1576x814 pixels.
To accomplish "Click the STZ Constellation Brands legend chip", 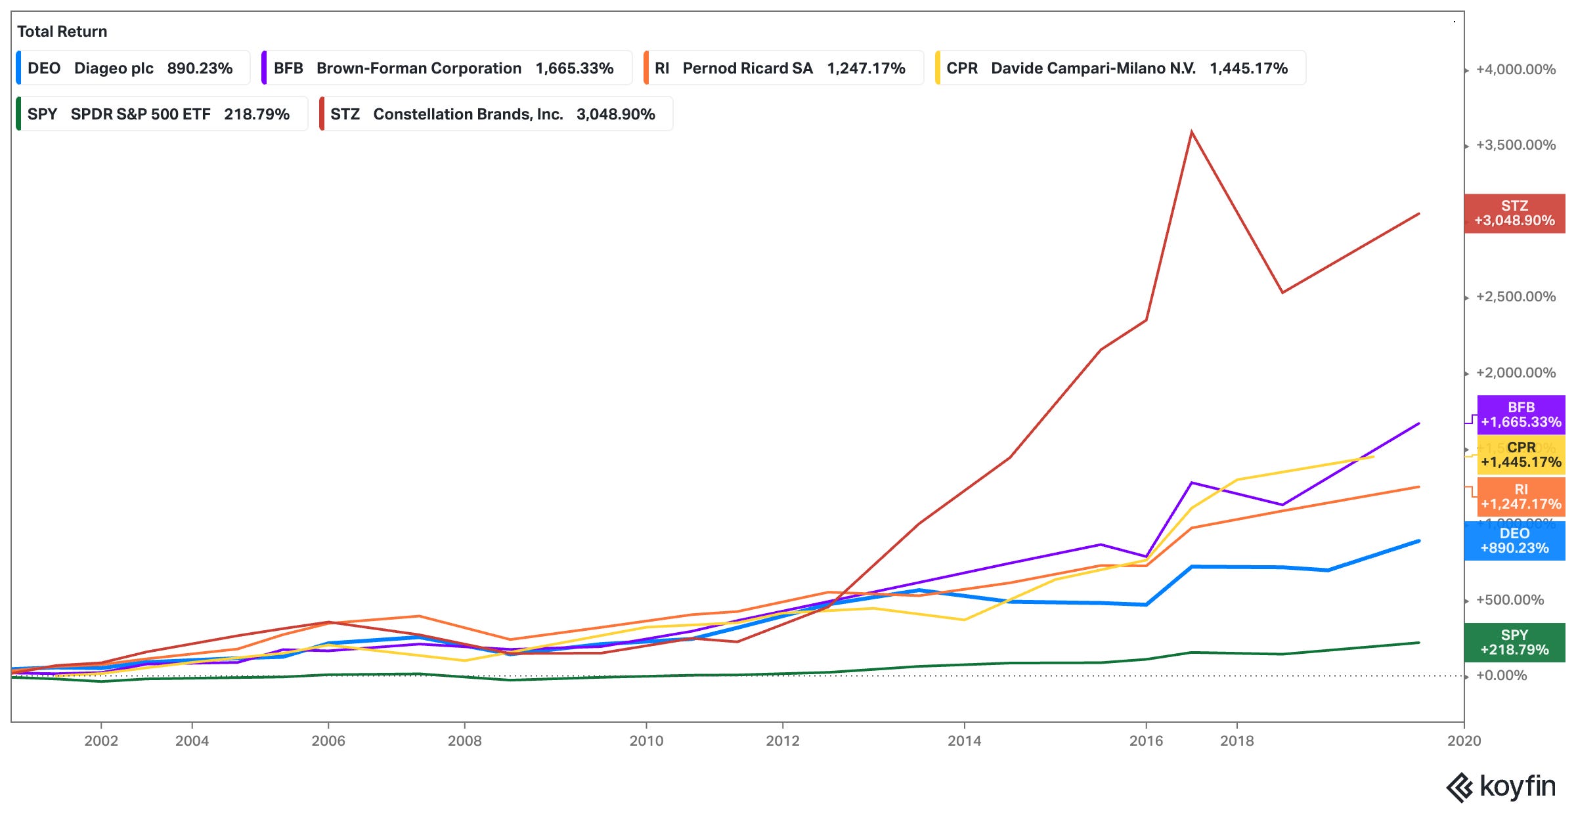I will [x=496, y=114].
